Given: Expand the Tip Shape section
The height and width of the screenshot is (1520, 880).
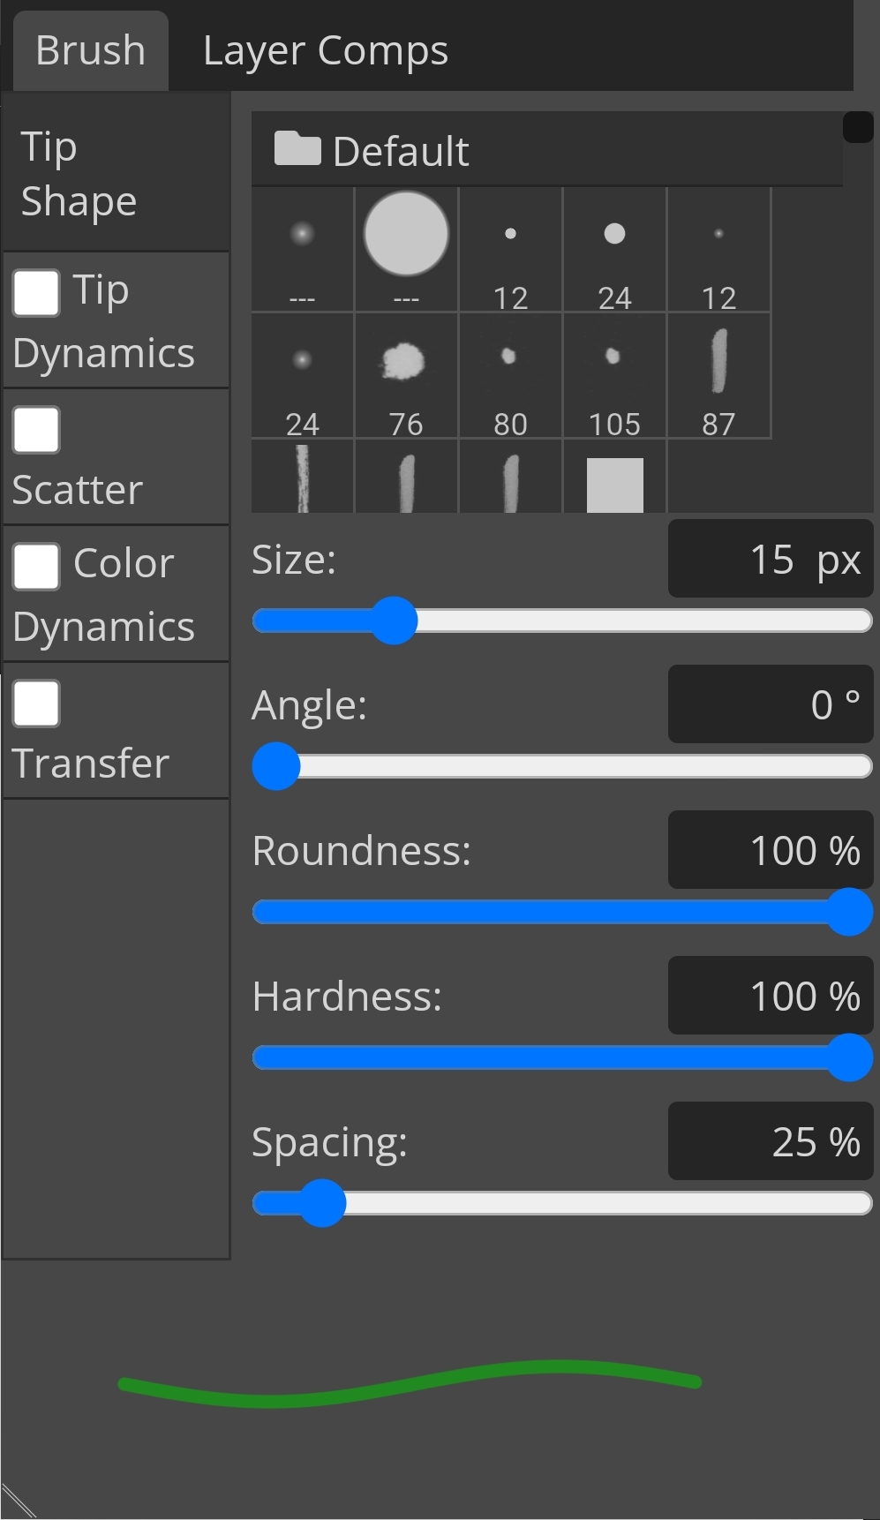Looking at the screenshot, I should pyautogui.click(x=78, y=173).
